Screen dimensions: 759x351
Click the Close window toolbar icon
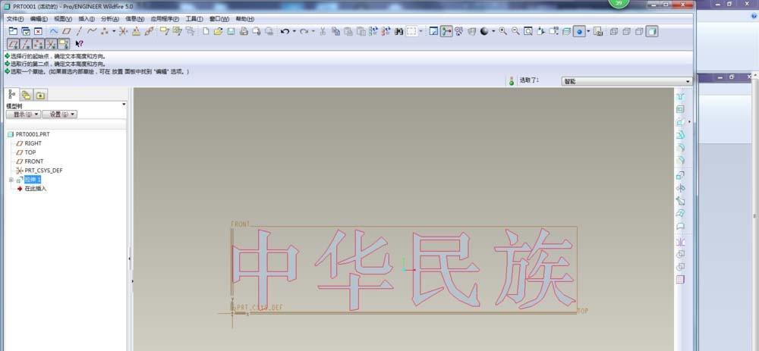(x=38, y=31)
